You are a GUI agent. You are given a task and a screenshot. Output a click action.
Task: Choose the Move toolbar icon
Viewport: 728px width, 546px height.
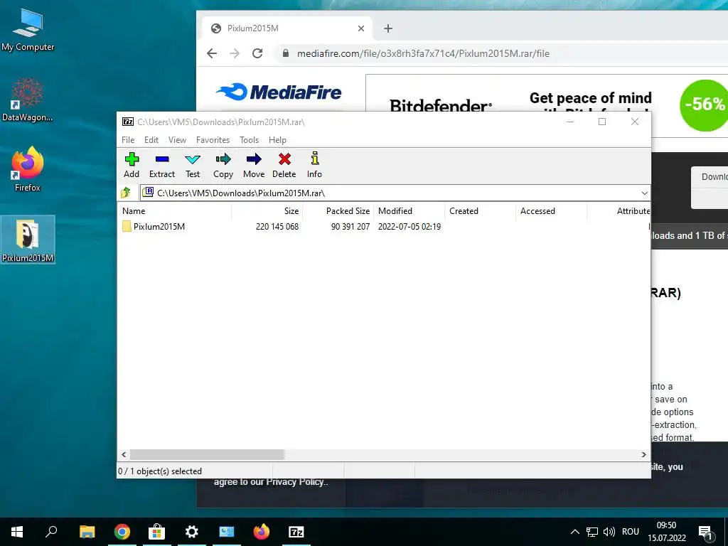coord(254,165)
